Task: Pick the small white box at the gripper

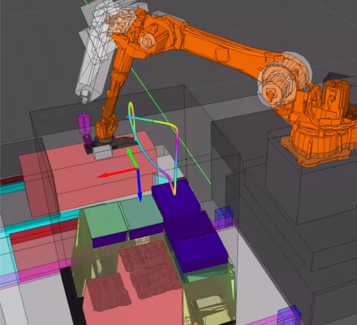Action: click(x=102, y=152)
